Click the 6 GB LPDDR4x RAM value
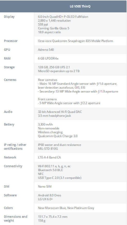The width and height of the screenshot is (127, 225). coord(48,59)
